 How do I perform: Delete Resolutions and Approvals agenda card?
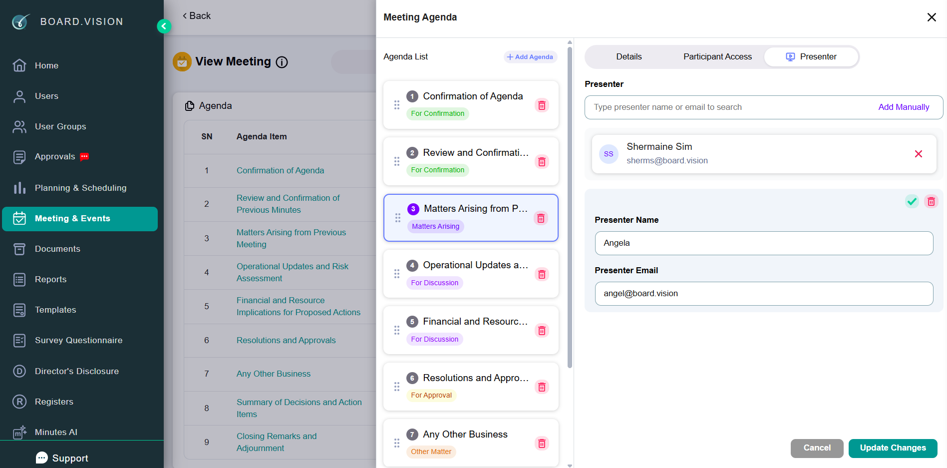pyautogui.click(x=542, y=387)
